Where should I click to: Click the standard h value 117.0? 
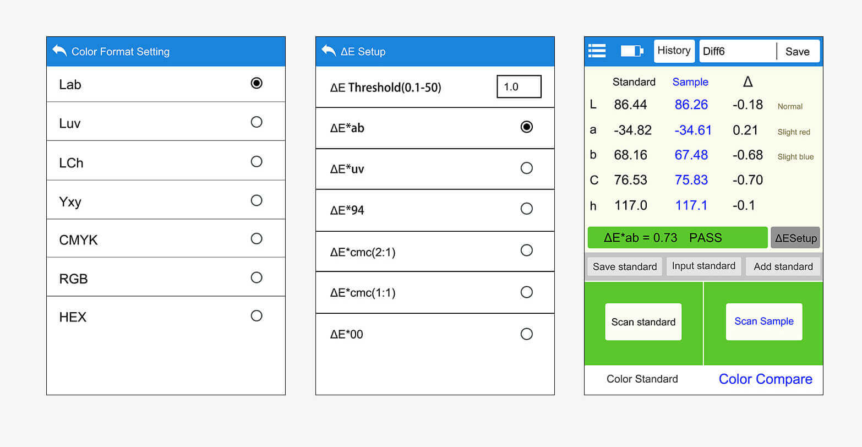pyautogui.click(x=630, y=205)
